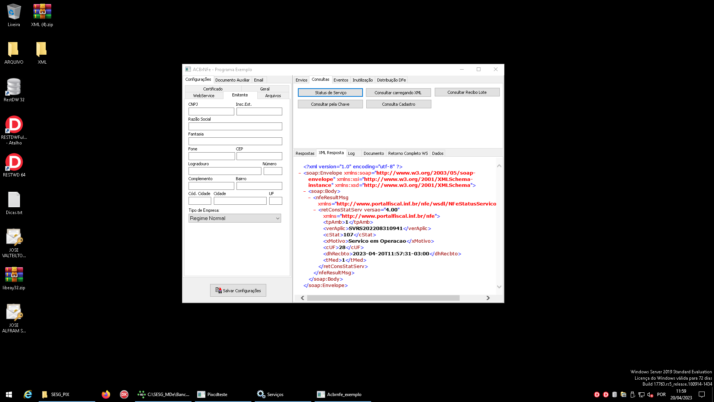
Task: Switch to Distribuição DFe tab
Action: coord(391,80)
